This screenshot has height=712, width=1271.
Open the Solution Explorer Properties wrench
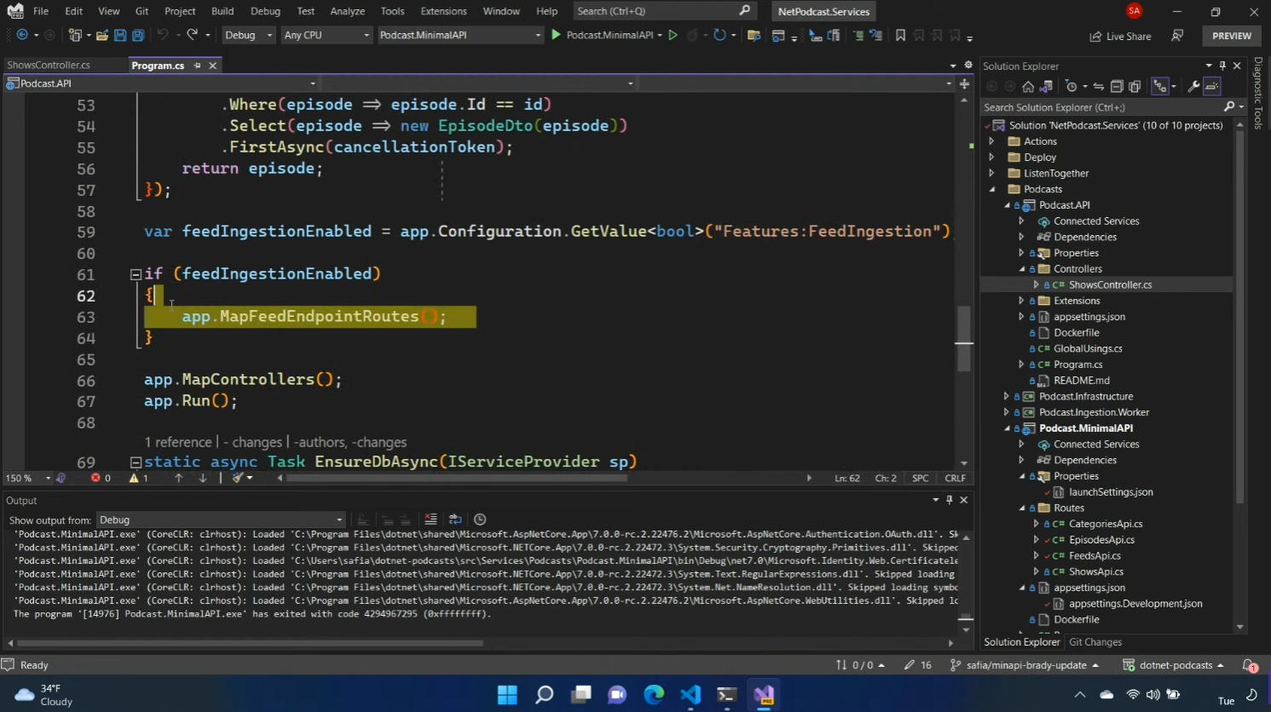[x=1193, y=86]
